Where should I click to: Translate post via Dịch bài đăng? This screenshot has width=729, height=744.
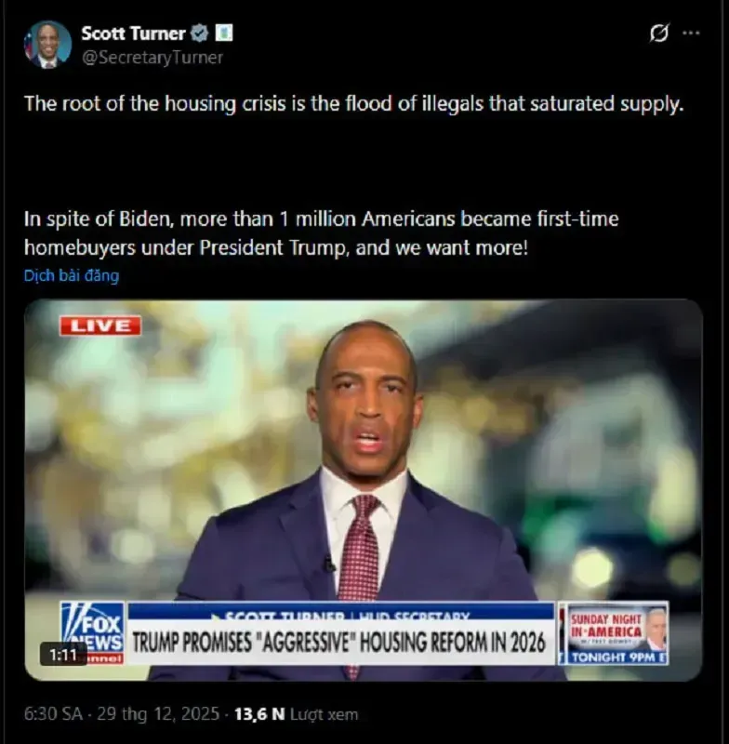(x=72, y=275)
